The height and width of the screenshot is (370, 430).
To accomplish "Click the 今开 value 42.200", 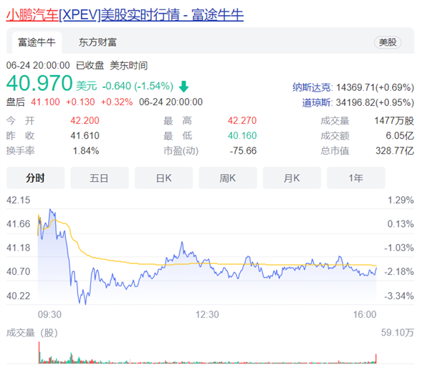I will coord(85,120).
